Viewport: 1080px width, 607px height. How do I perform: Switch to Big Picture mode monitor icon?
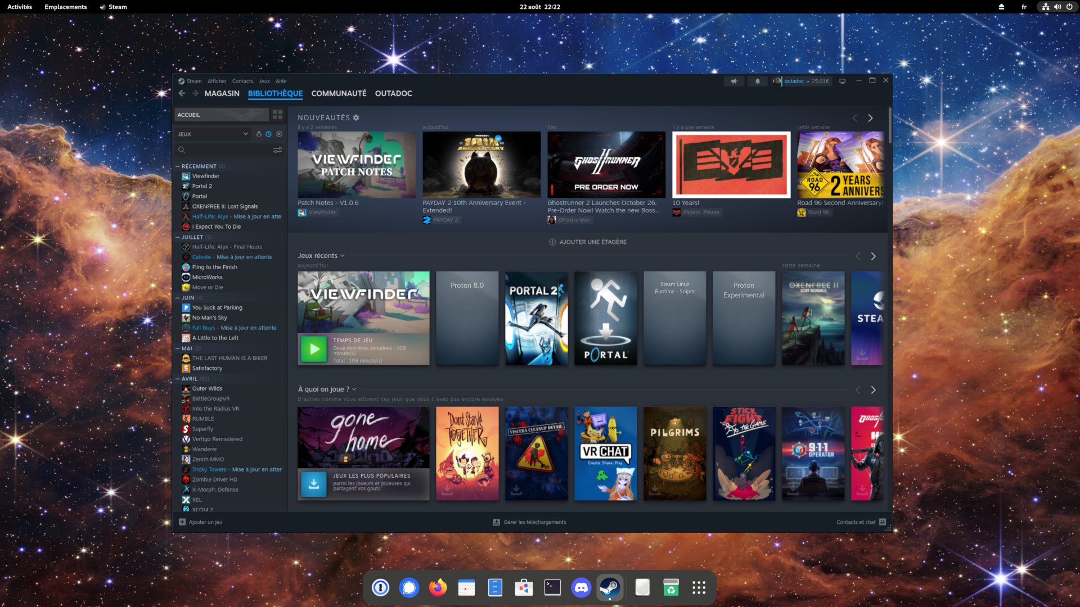point(842,81)
